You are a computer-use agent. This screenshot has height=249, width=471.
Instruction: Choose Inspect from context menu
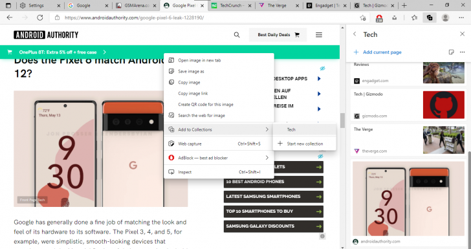219,172
